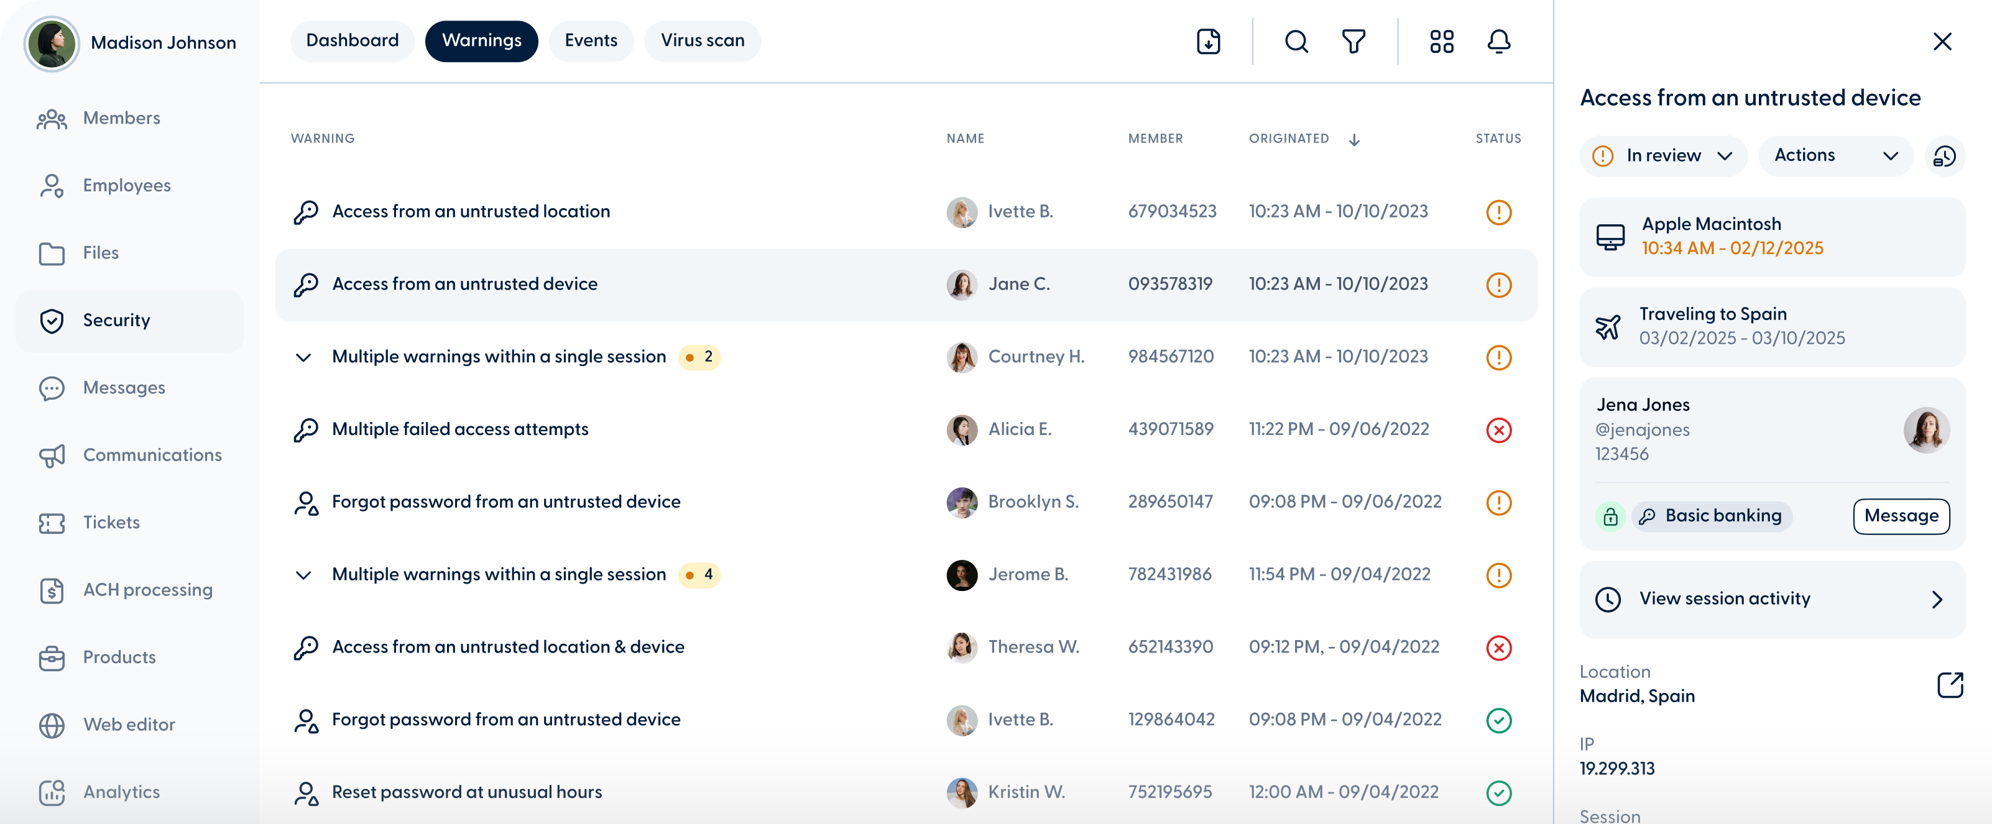The image size is (1992, 824).
Task: Open location external link icon
Action: point(1950,684)
